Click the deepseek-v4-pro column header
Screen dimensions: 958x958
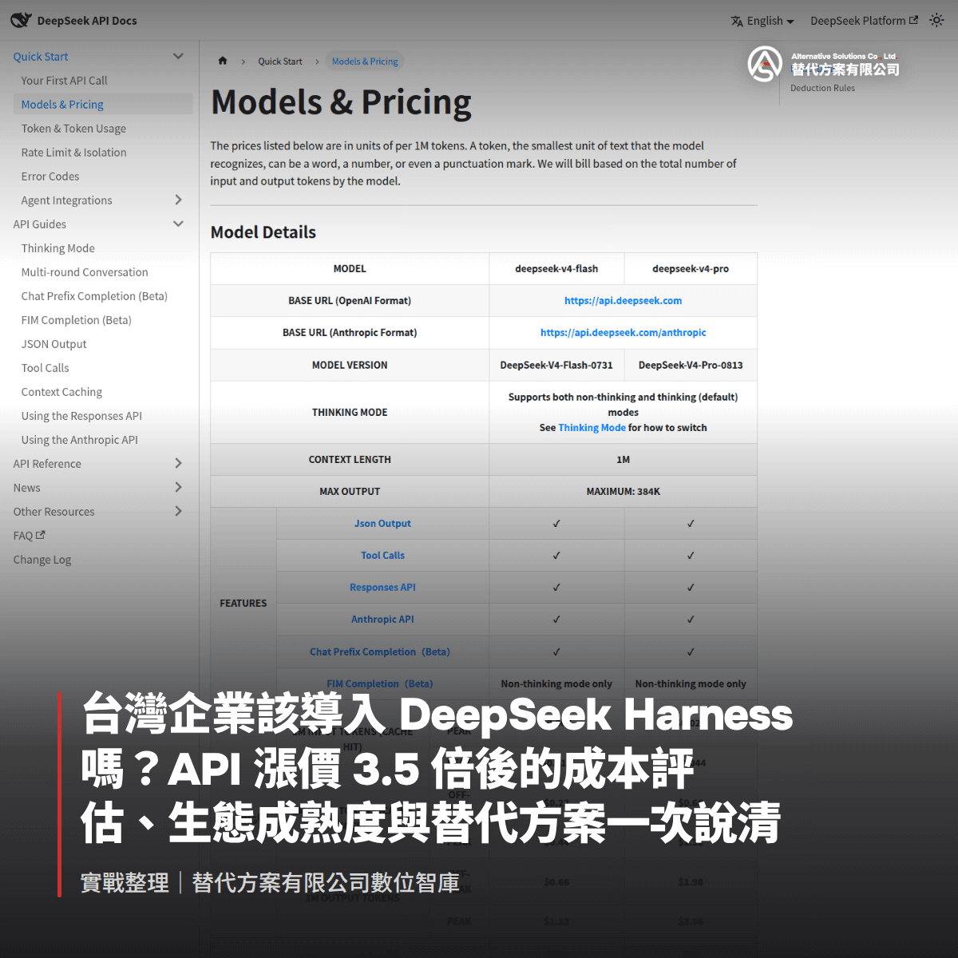pos(691,269)
